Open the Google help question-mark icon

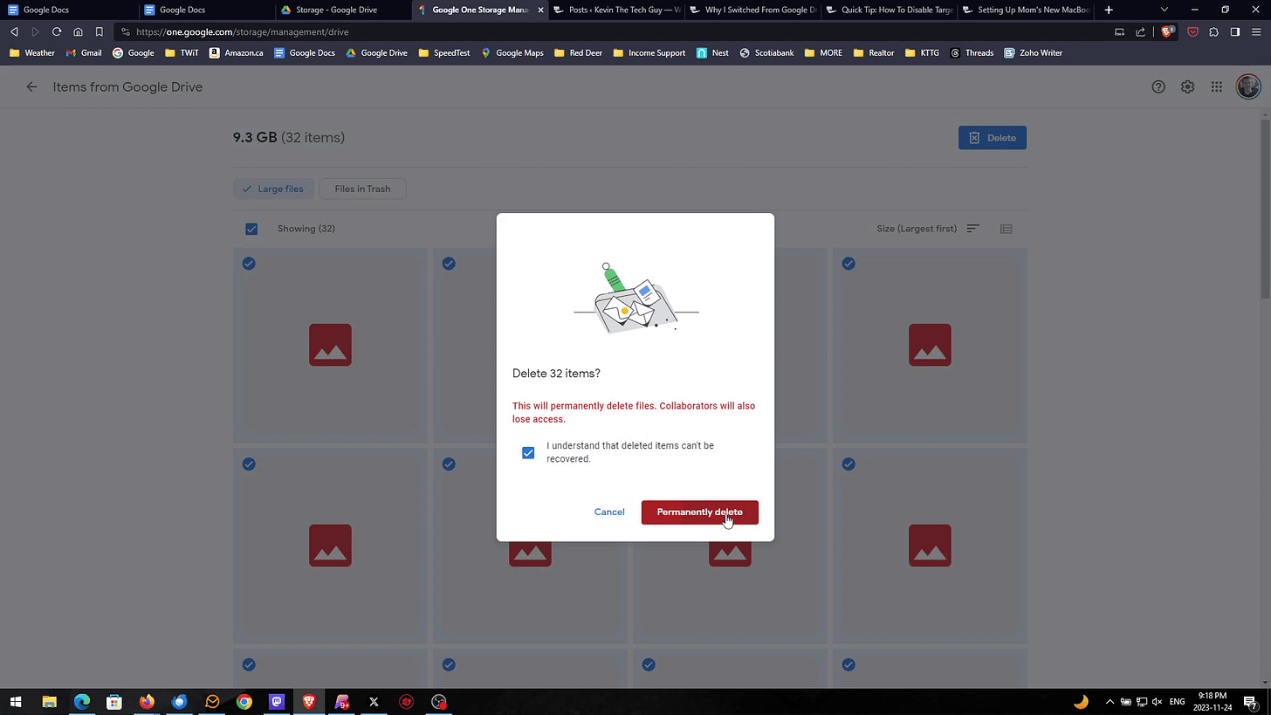click(1158, 87)
